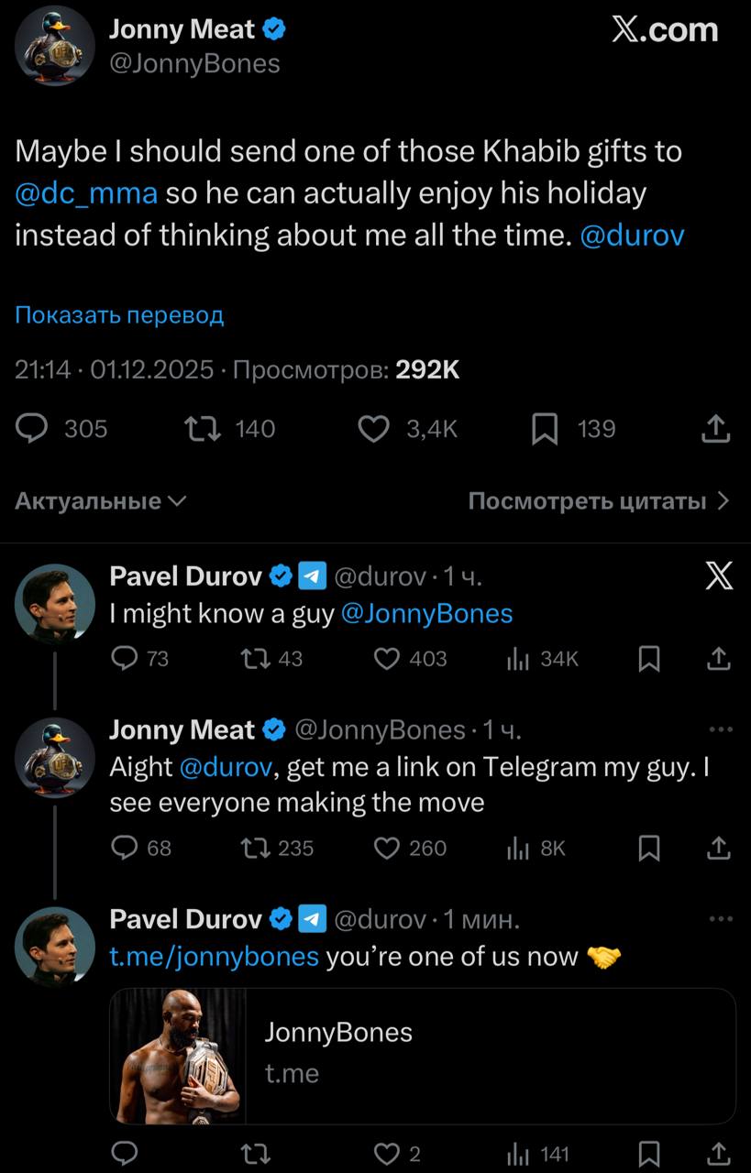Open the @dc_mma mention link

[x=86, y=193]
